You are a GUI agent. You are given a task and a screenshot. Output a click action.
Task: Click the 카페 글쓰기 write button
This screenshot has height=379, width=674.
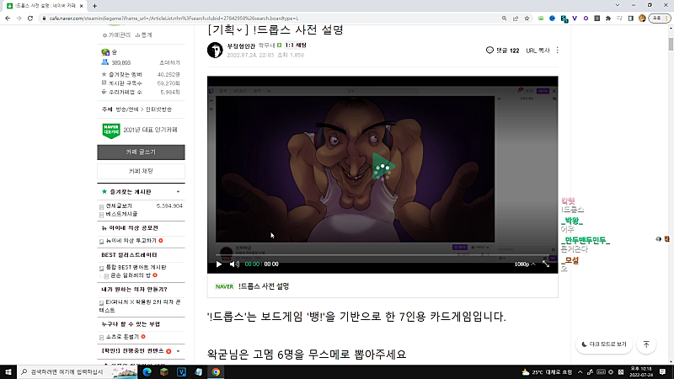point(141,152)
